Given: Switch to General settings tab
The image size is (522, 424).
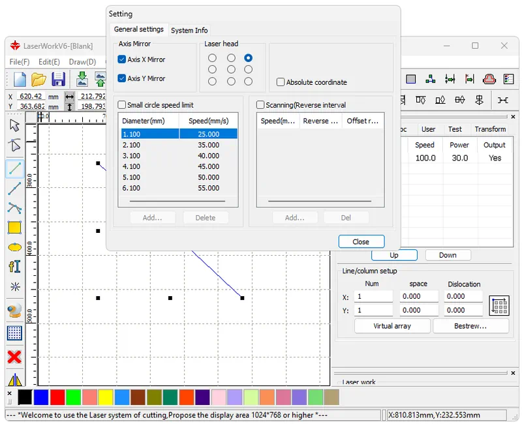Looking at the screenshot, I should (139, 29).
